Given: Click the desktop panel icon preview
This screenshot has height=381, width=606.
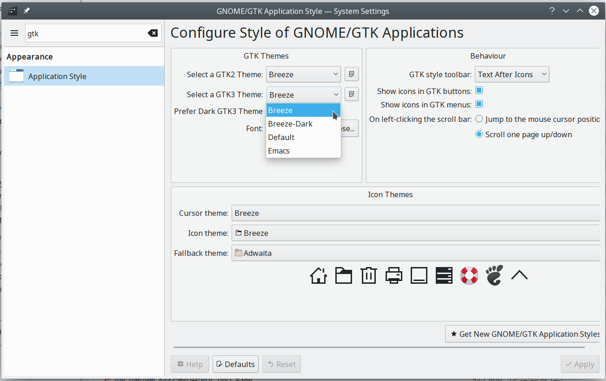Looking at the screenshot, I should point(419,275).
